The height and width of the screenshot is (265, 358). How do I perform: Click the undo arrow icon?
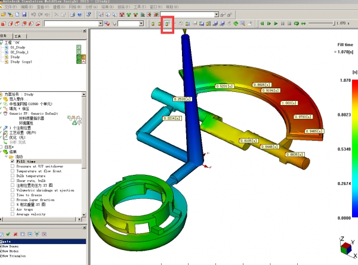point(33,14)
